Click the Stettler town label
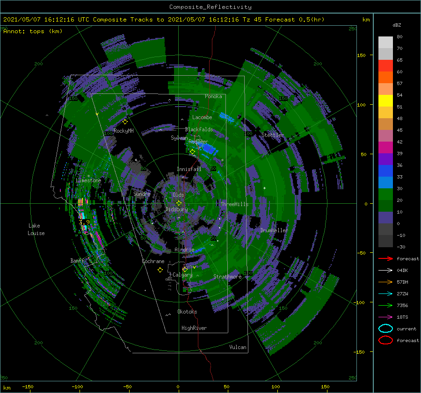The image size is (421, 393). click(273, 135)
